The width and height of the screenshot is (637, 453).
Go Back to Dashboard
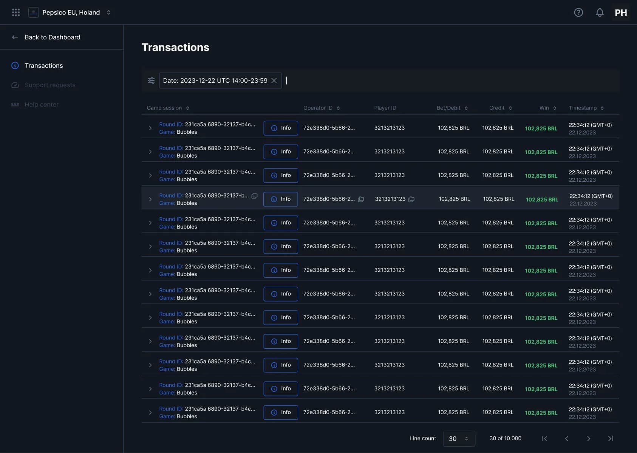[x=52, y=37]
